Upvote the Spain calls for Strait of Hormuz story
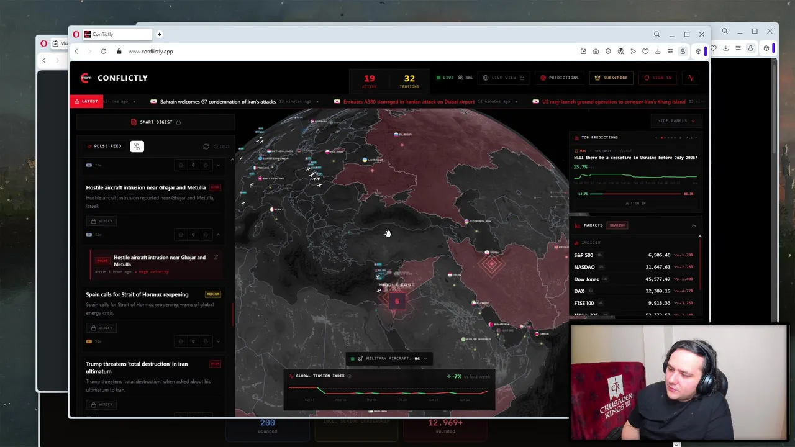The width and height of the screenshot is (795, 447). [181, 341]
